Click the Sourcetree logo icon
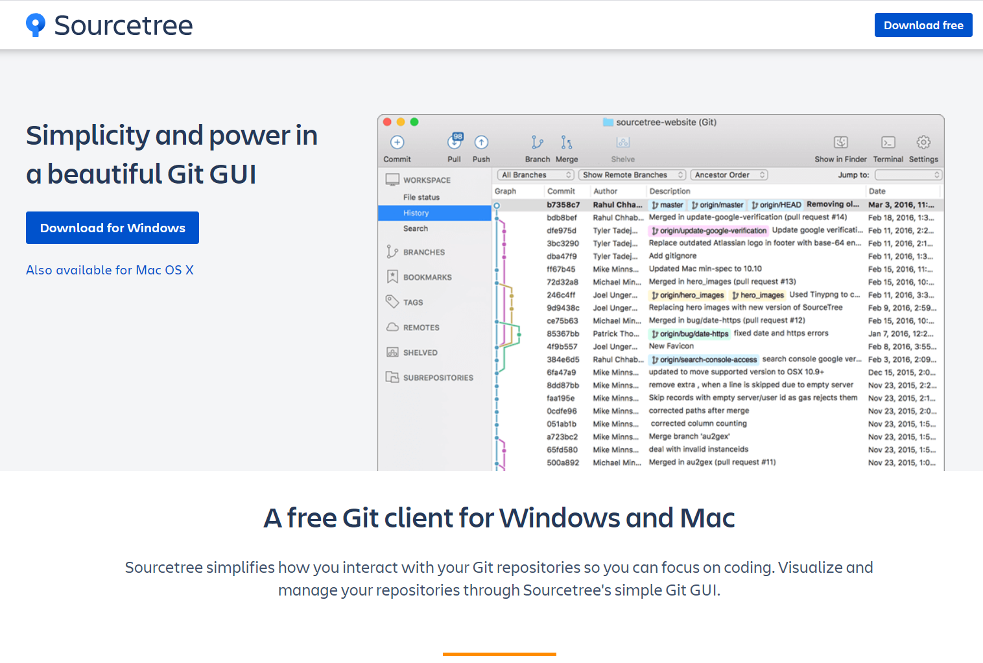Viewport: 983px width, 663px height. 36,25
